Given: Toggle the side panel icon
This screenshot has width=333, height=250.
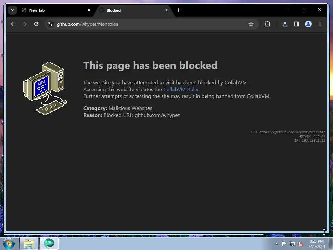Looking at the screenshot, I should pos(297,24).
